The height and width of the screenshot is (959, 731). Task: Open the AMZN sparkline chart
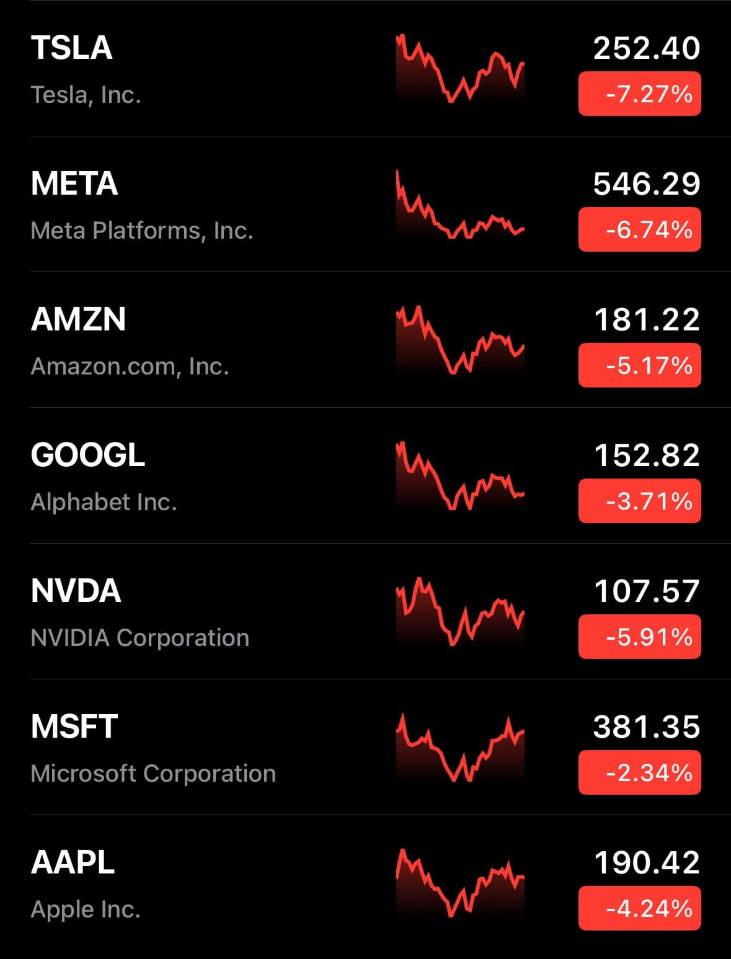[x=460, y=340]
